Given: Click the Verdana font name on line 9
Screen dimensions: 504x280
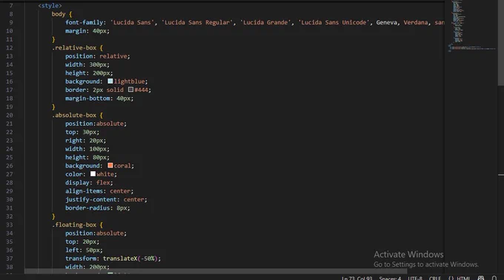Looking at the screenshot, I should click(416, 22).
